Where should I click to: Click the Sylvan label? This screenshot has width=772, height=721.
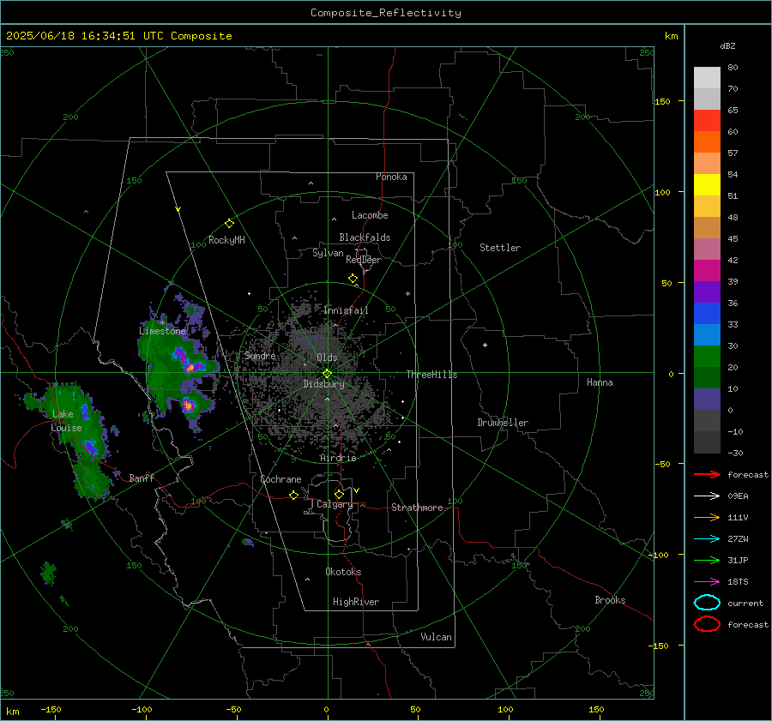tap(328, 253)
